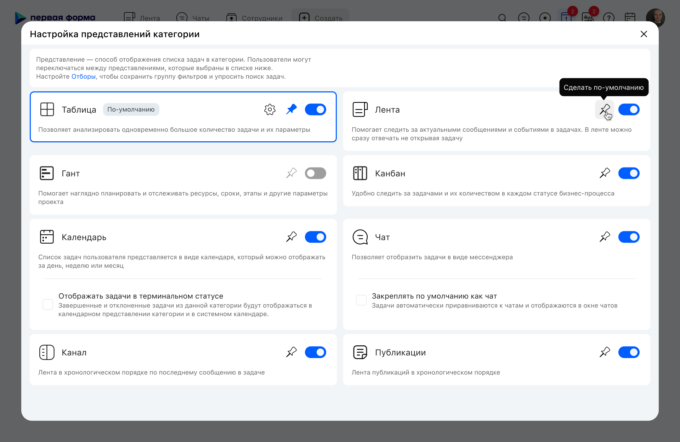The width and height of the screenshot is (680, 442).
Task: Turn off the Канбан toggle
Action: point(629,173)
